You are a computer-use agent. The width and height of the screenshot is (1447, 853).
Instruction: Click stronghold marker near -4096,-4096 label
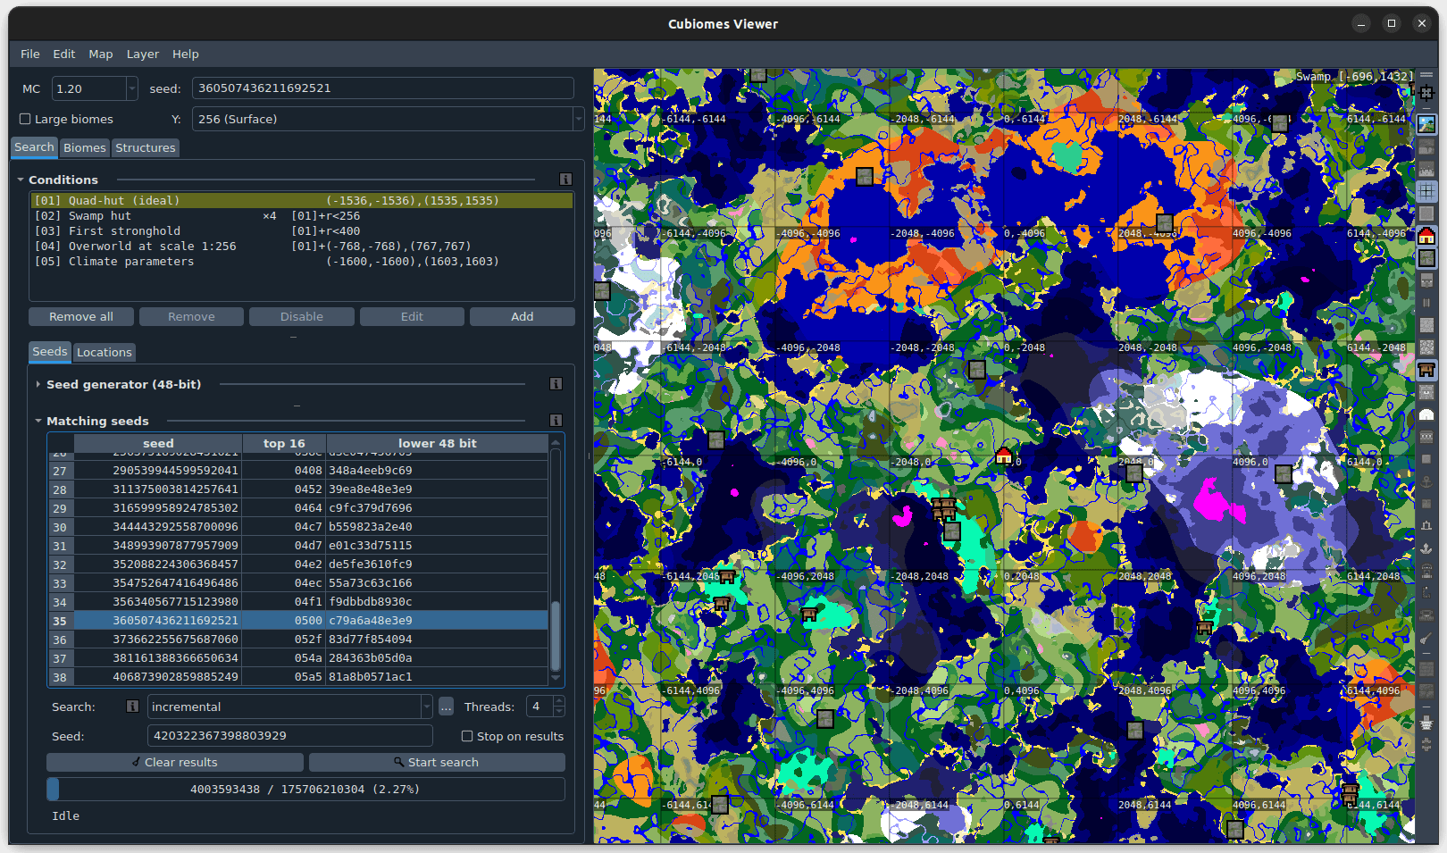tap(865, 177)
